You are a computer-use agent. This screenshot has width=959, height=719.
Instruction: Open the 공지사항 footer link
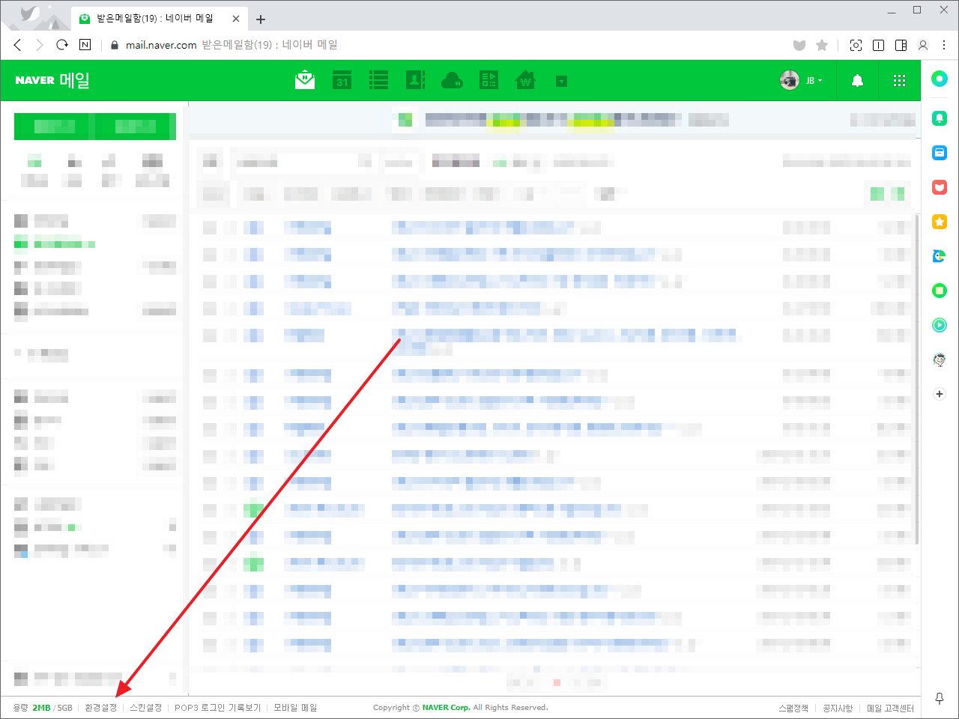point(838,708)
